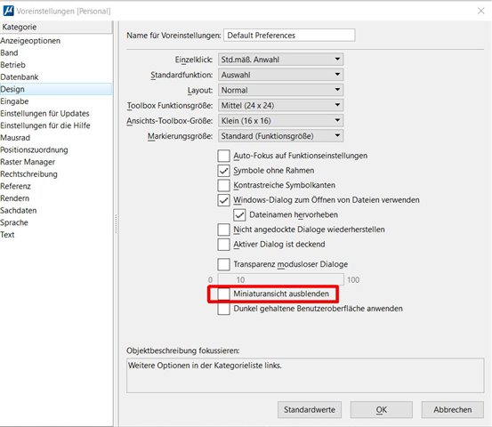Close the Voreinstellungen dialog
Image resolution: width=492 pixels, height=427 pixels.
pos(480,11)
